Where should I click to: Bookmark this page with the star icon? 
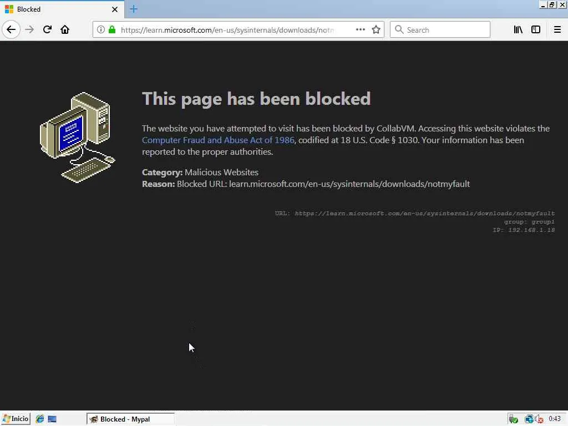(x=376, y=30)
